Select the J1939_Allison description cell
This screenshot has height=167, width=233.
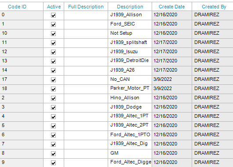[130, 15]
